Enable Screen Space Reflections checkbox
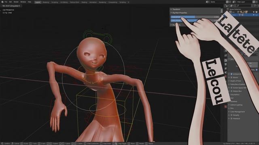Screen dimensions: 259x145 point(231,88)
